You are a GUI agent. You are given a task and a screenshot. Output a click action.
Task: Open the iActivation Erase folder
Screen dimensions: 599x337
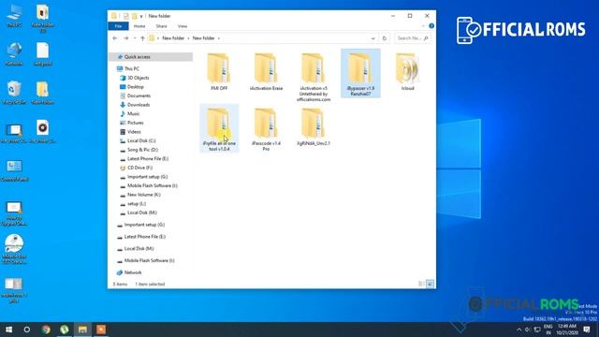coord(266,72)
